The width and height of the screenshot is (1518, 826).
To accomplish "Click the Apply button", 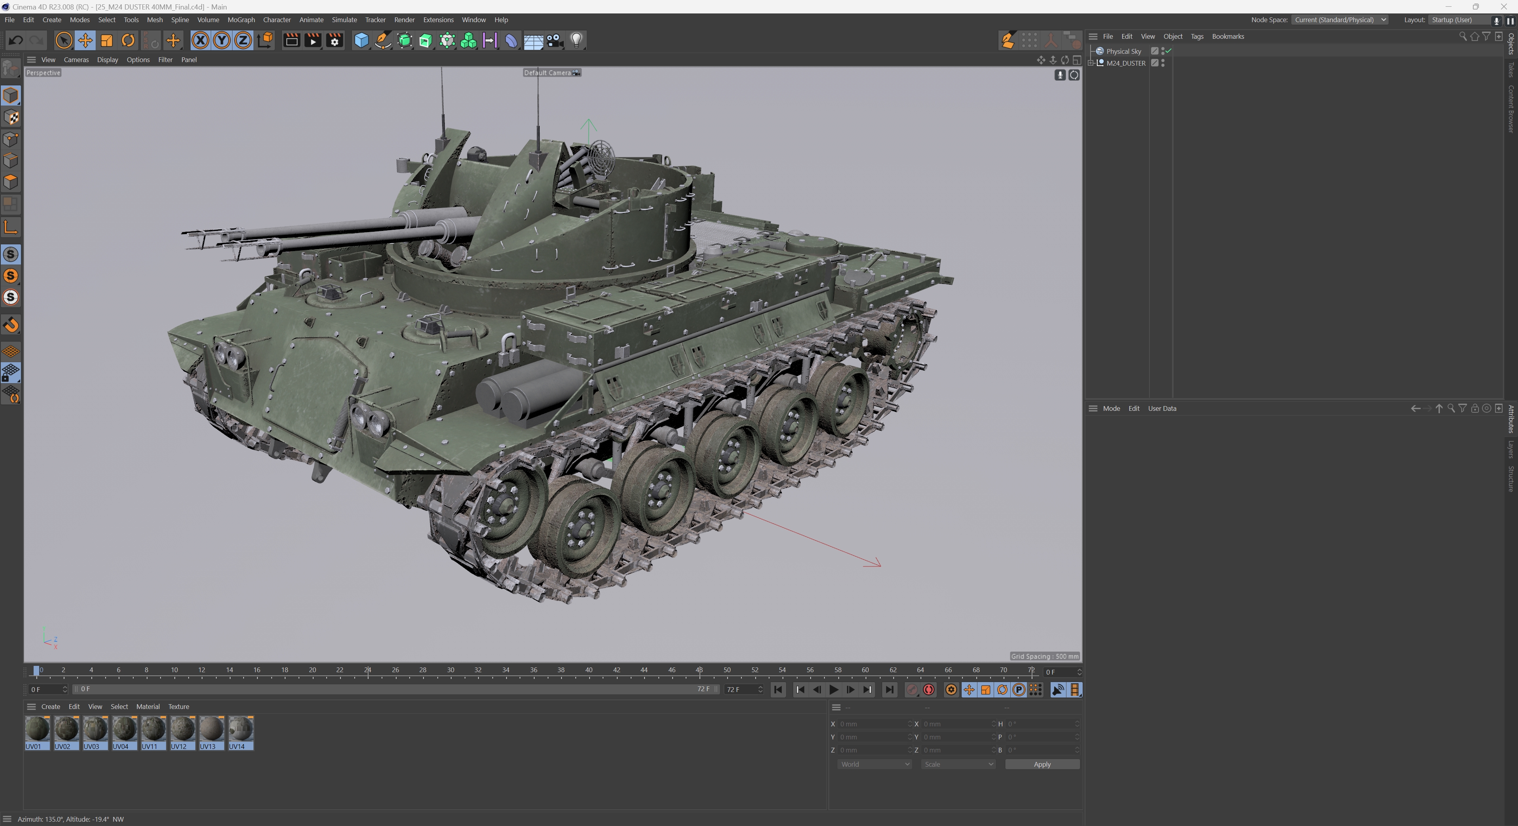I will click(1041, 764).
